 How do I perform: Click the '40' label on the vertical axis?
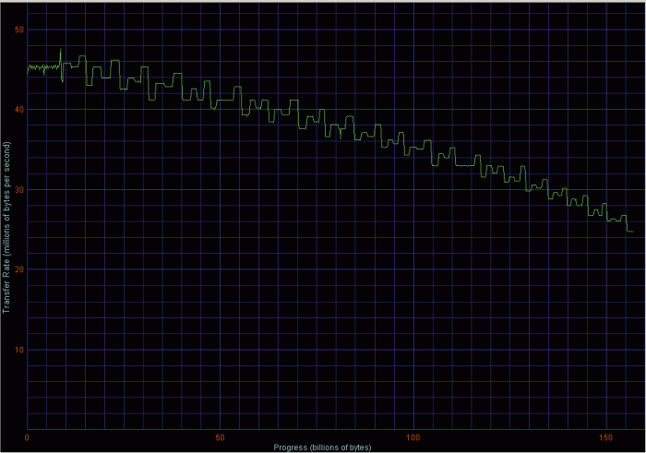point(18,110)
